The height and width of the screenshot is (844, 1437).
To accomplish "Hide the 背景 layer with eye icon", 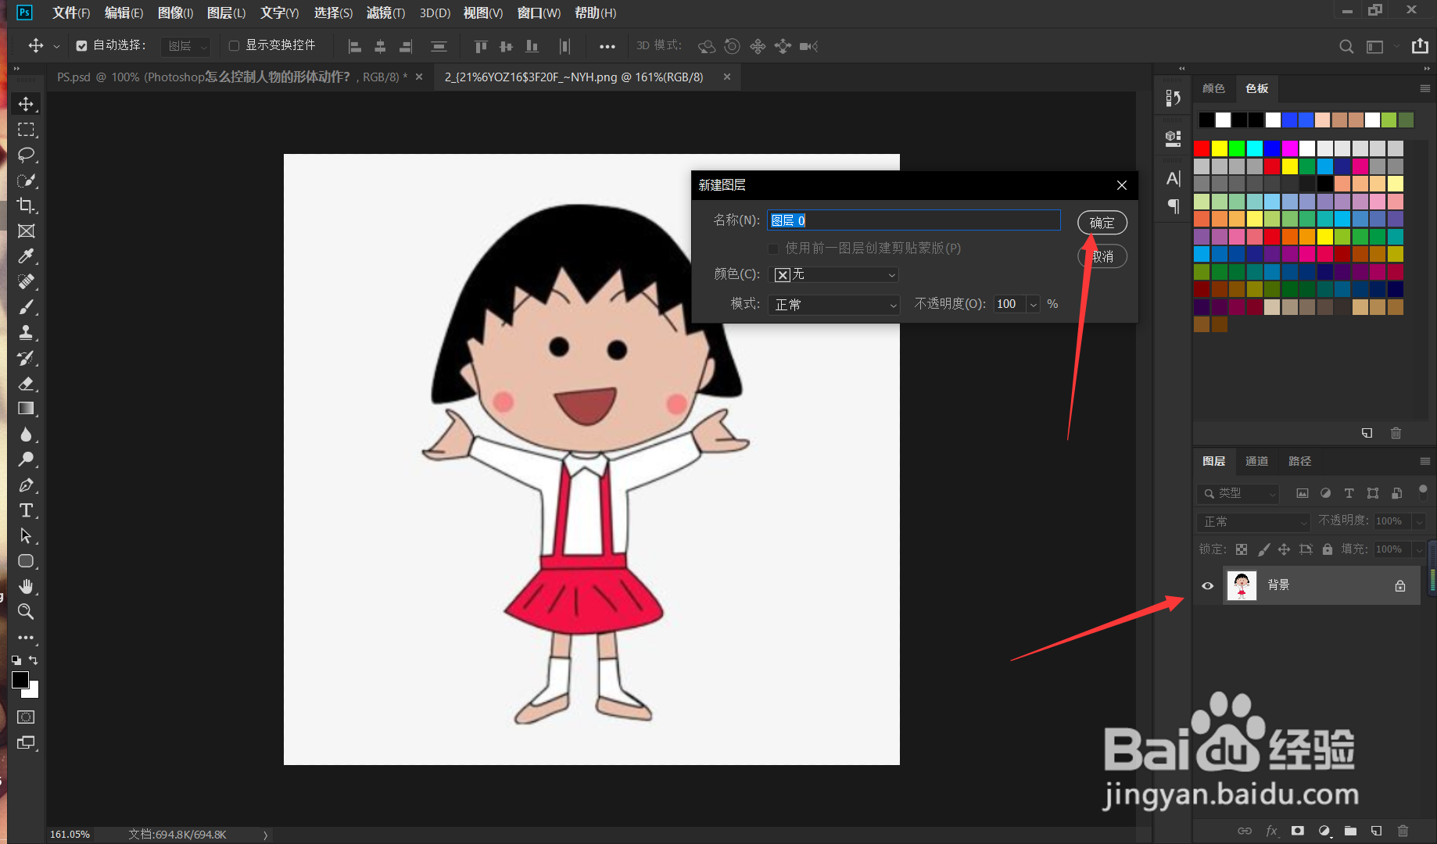I will point(1208,585).
